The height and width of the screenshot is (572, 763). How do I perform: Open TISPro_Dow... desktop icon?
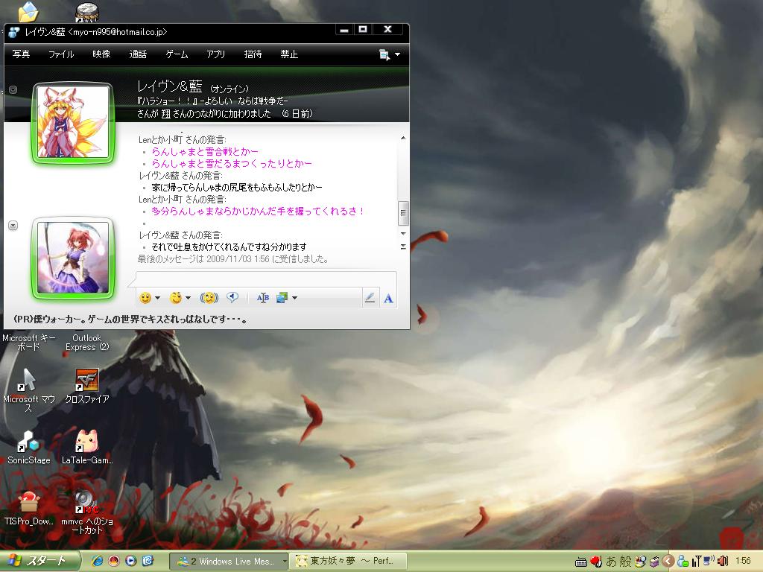(29, 508)
